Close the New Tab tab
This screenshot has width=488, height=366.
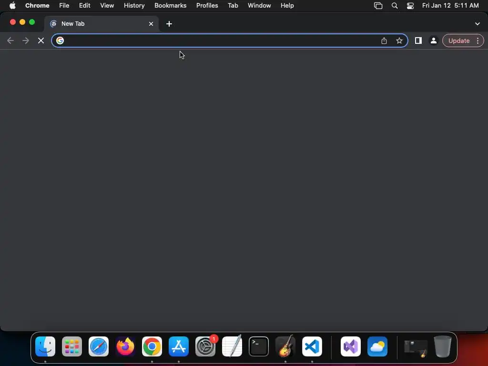(151, 24)
